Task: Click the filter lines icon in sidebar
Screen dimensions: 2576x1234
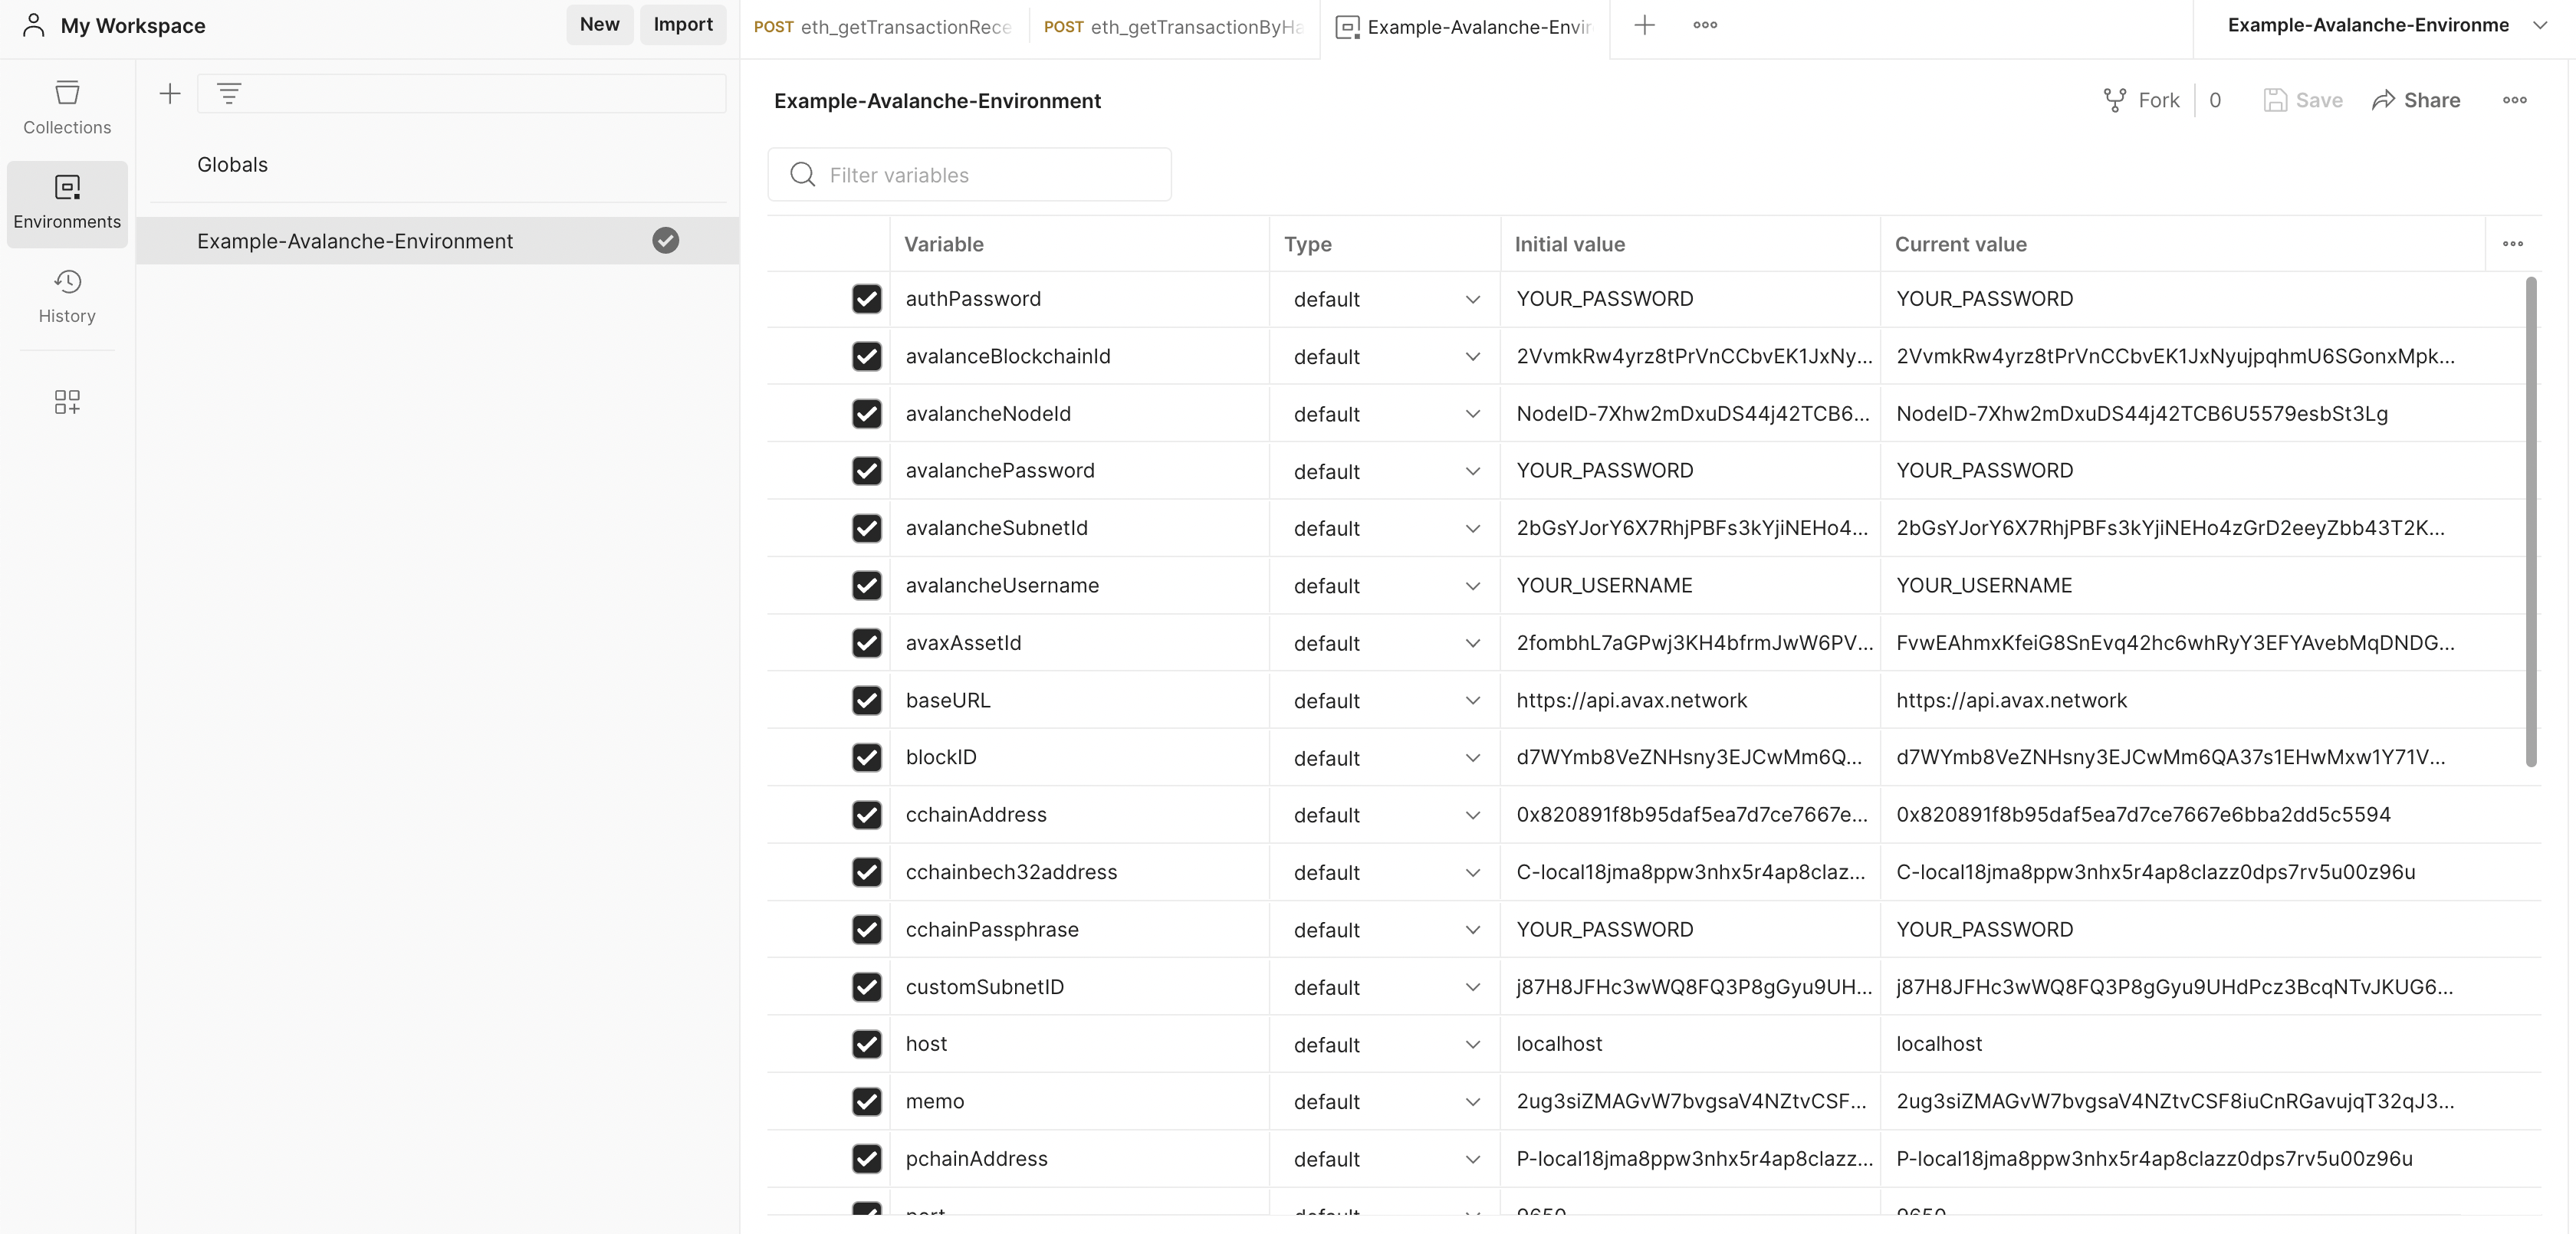Action: (x=229, y=94)
